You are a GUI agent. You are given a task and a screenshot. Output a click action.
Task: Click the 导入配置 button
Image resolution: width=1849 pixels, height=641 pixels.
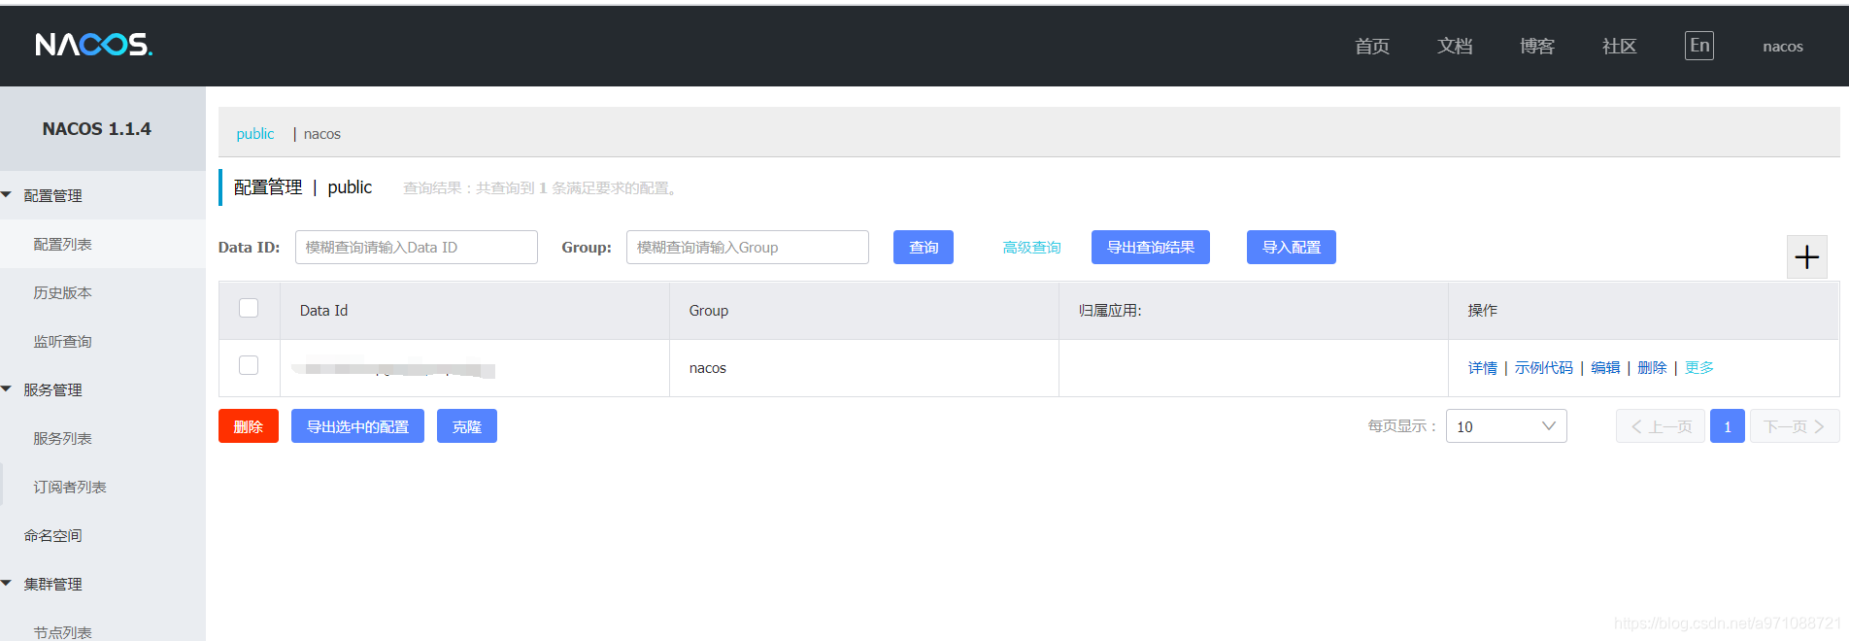[1291, 247]
